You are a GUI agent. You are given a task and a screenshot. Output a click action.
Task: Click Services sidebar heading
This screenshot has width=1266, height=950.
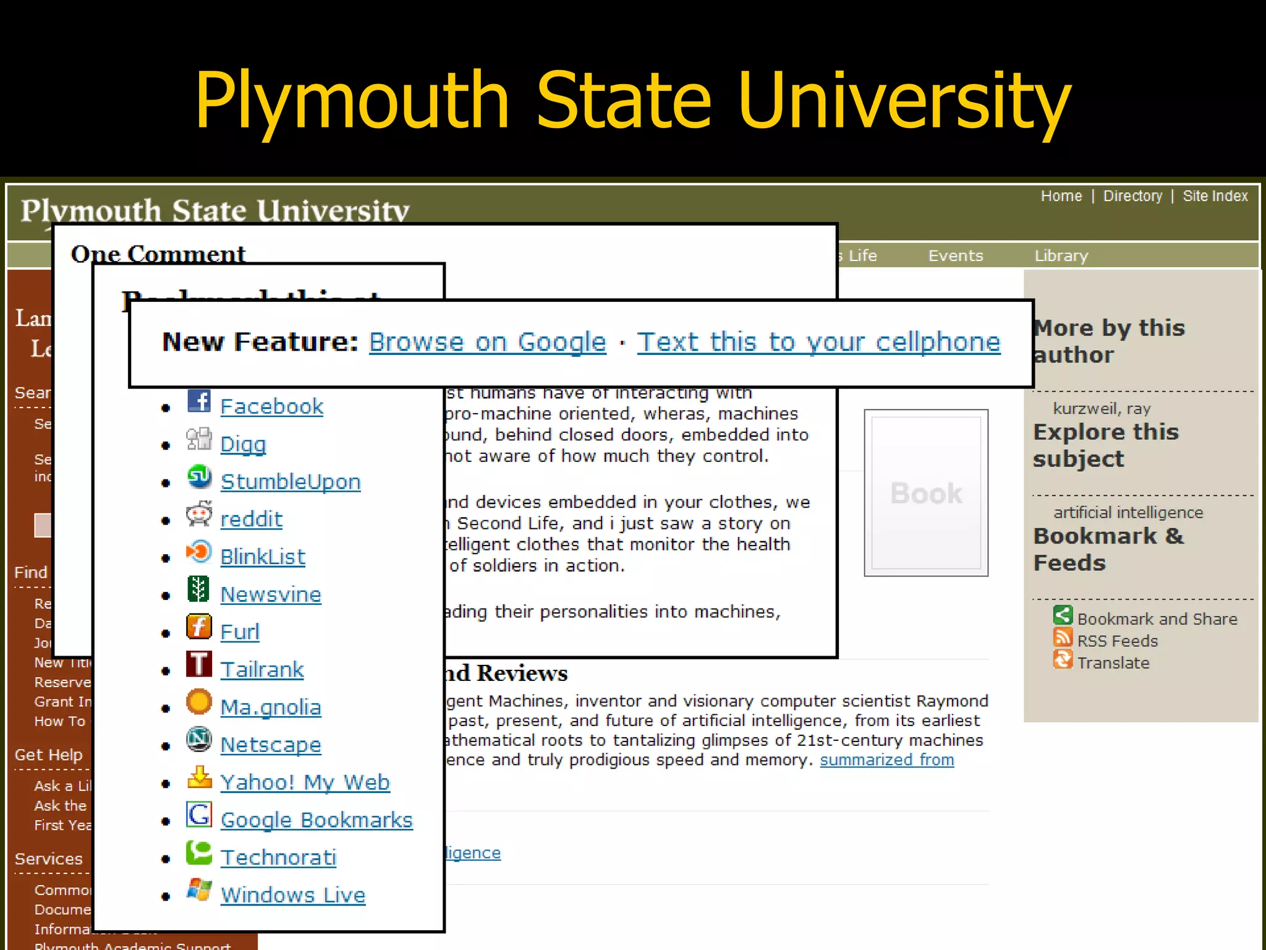pos(49,859)
